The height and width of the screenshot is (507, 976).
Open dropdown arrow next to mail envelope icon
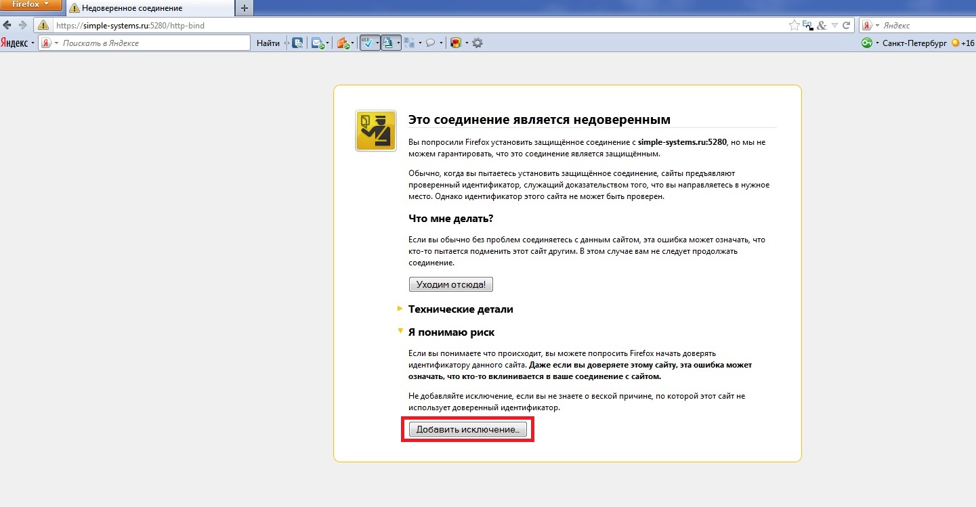pyautogui.click(x=328, y=43)
